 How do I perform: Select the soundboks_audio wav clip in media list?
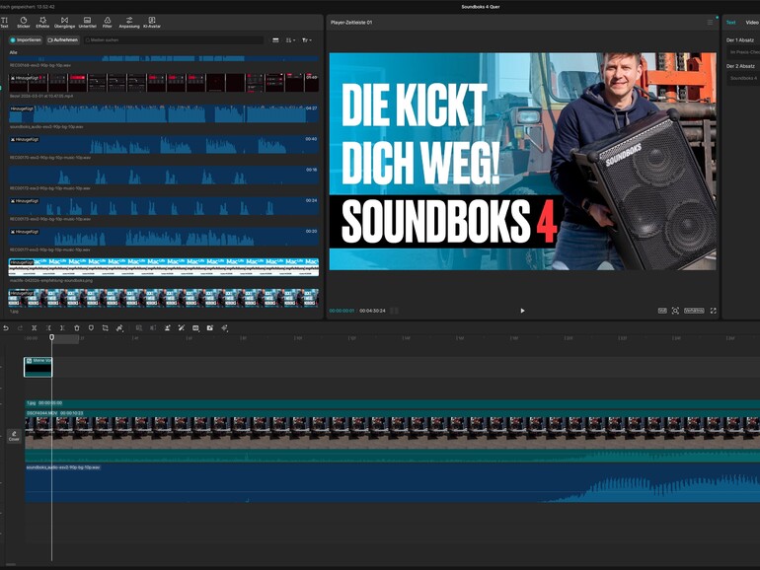click(x=164, y=113)
